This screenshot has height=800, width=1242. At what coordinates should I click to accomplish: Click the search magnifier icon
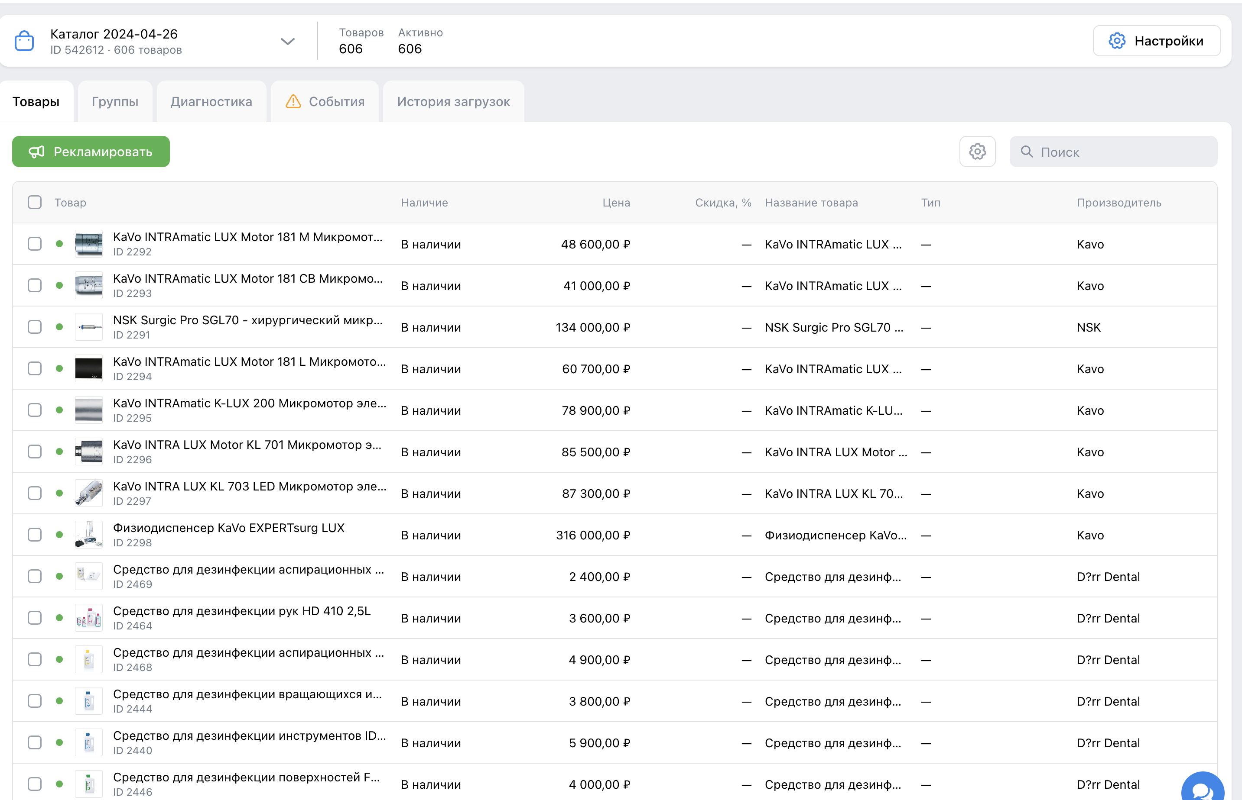click(x=1026, y=152)
